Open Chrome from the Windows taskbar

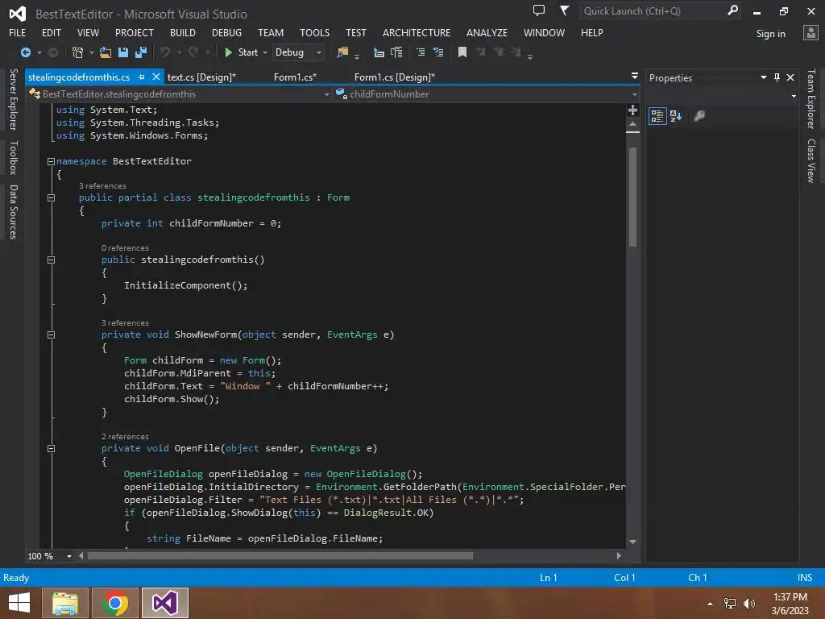pyautogui.click(x=115, y=603)
